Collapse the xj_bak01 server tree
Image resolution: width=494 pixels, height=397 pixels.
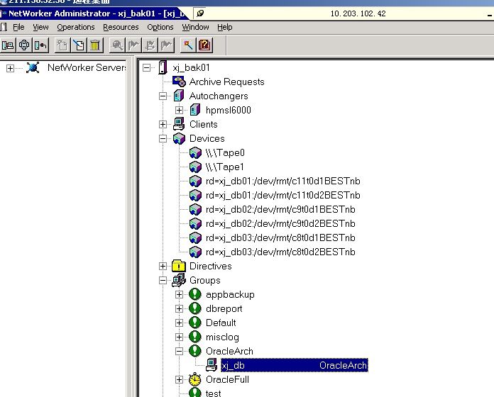point(146,67)
